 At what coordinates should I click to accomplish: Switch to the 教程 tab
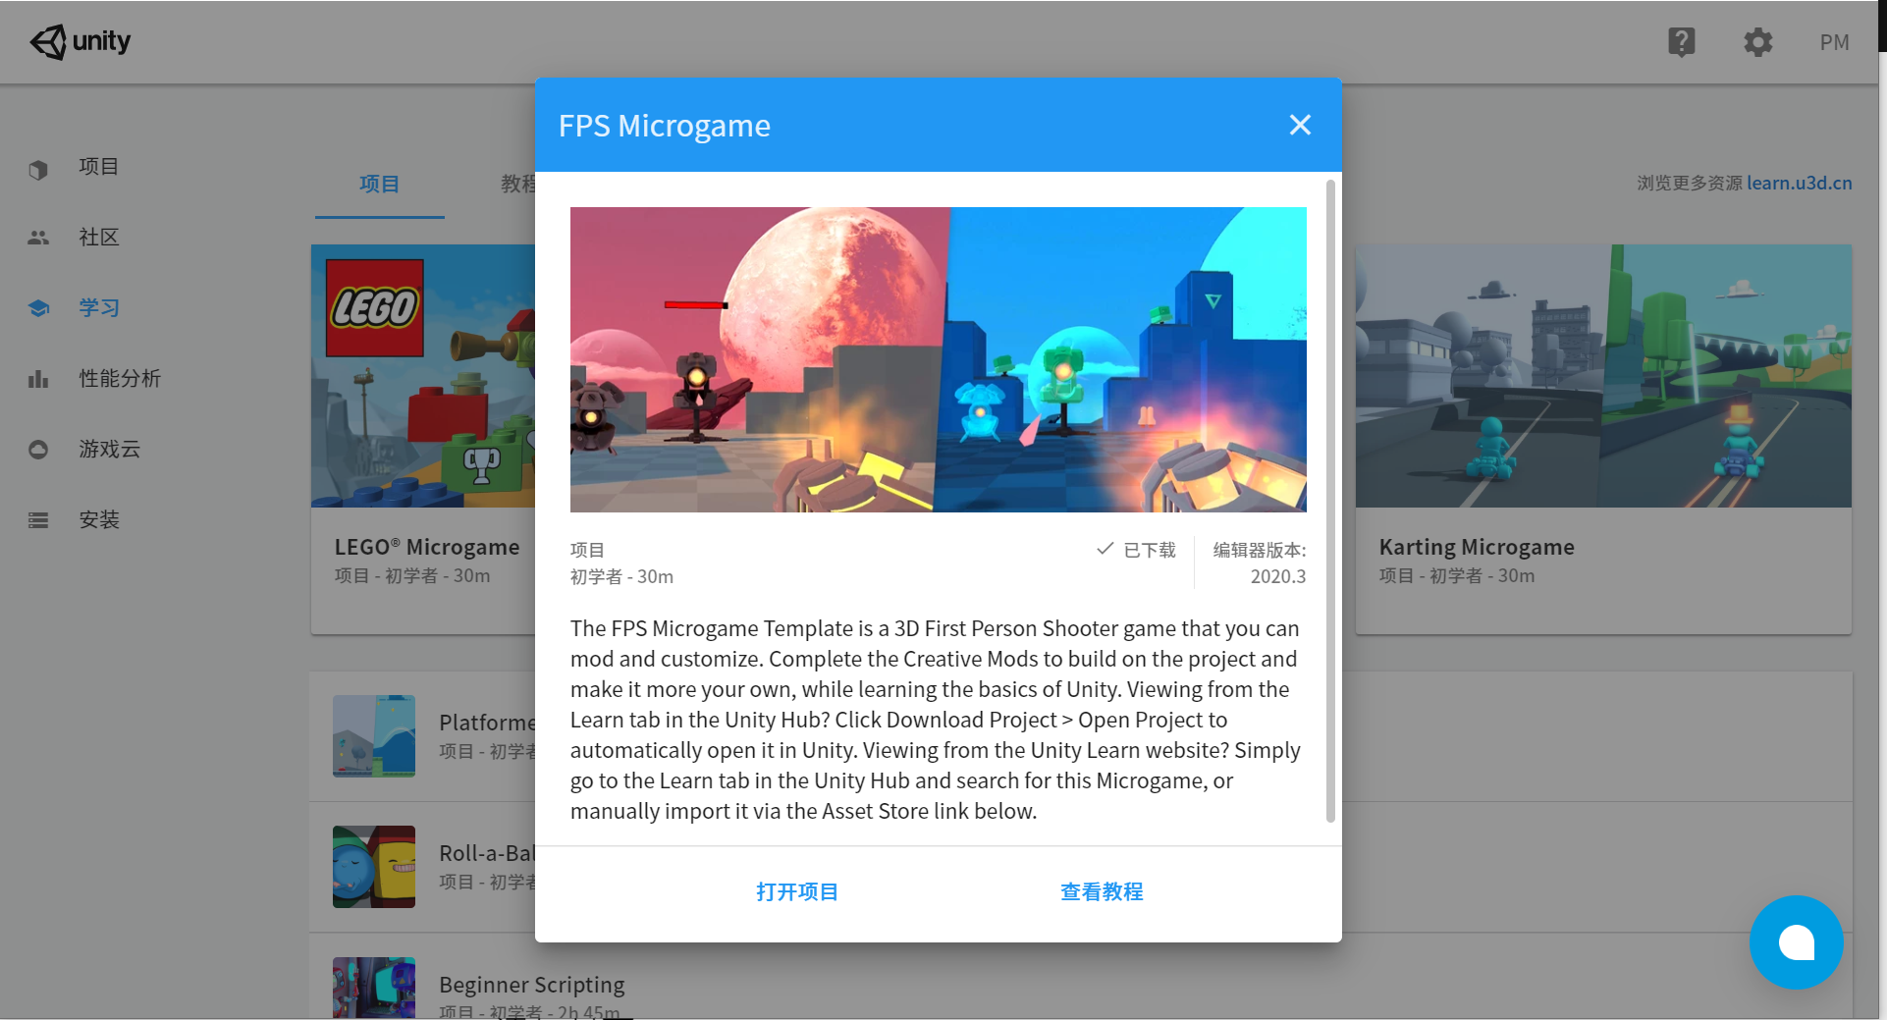(x=518, y=184)
